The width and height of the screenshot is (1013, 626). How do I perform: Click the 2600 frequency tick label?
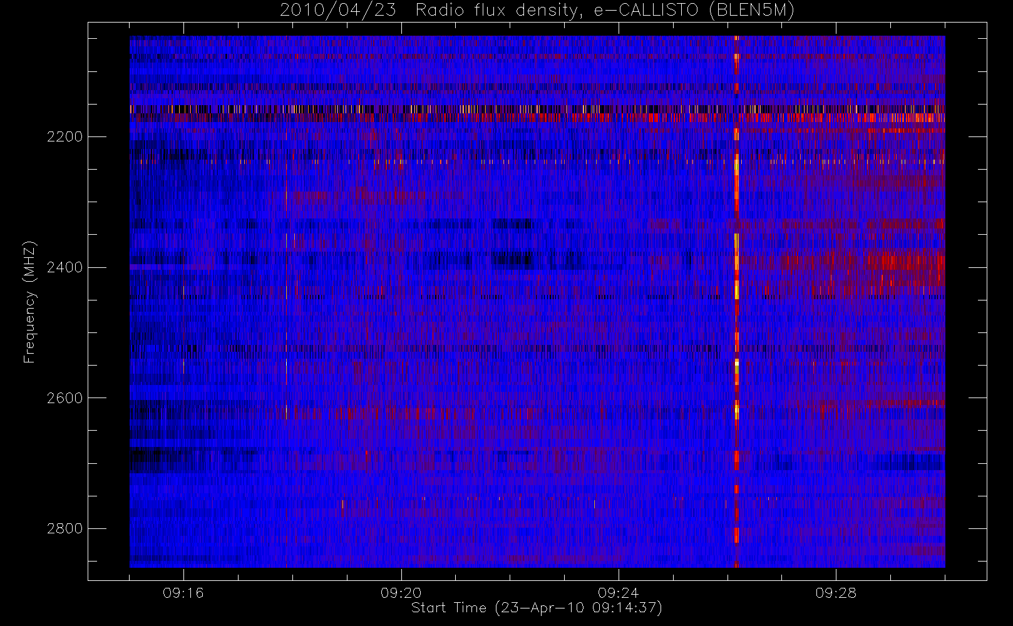[64, 398]
